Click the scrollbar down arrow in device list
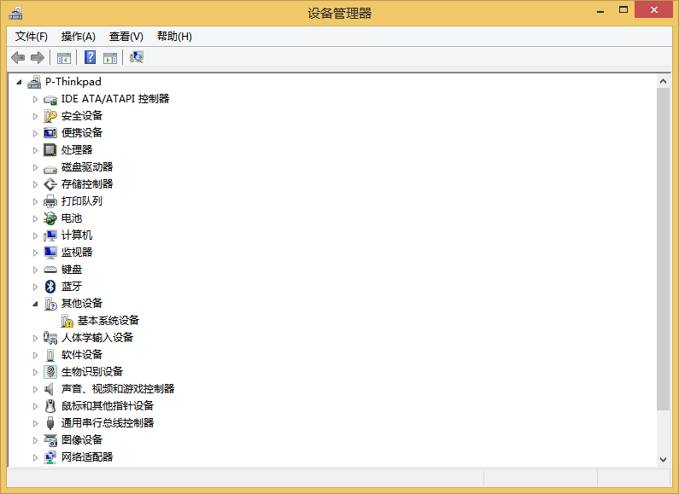679x494 pixels. click(x=664, y=458)
